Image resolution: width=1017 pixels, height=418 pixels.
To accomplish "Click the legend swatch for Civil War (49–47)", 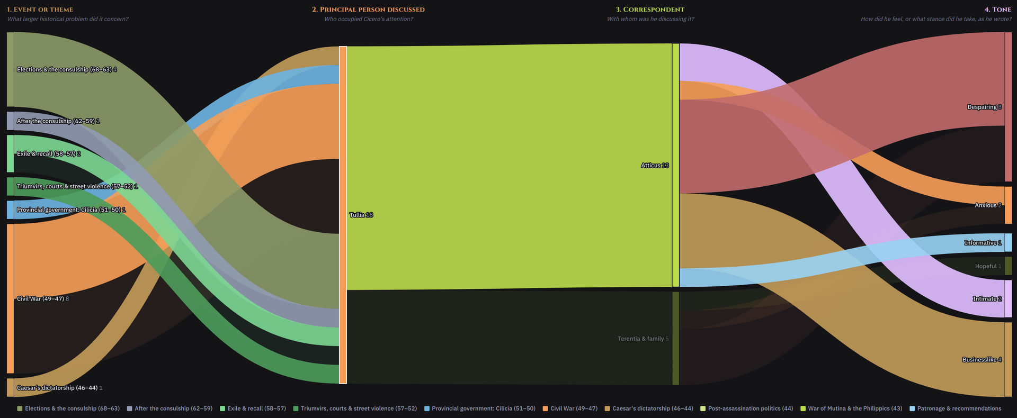I will (546, 408).
